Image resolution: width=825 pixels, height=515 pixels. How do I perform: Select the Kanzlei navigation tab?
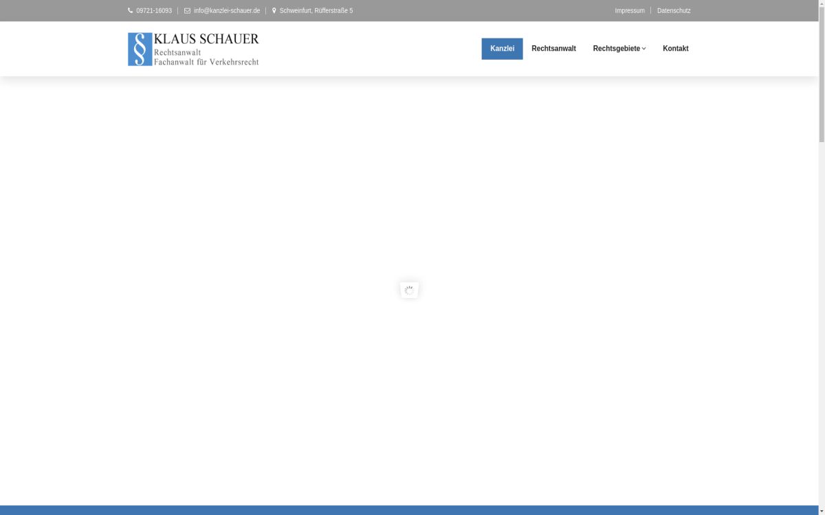[502, 49]
